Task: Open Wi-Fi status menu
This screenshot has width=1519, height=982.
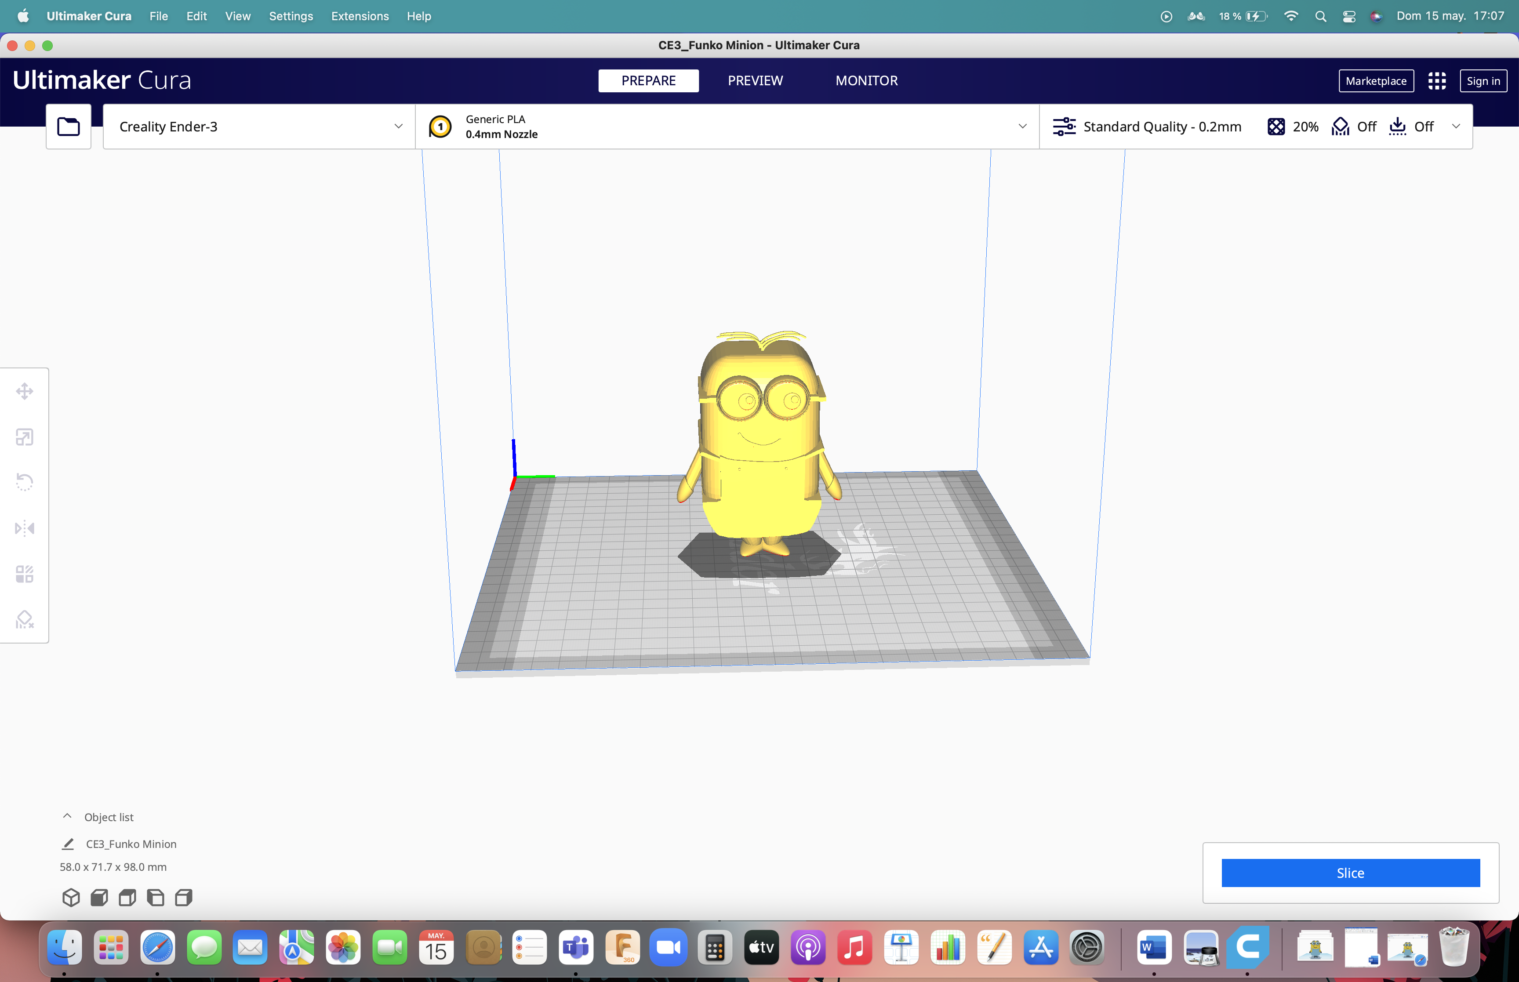Action: (x=1291, y=17)
